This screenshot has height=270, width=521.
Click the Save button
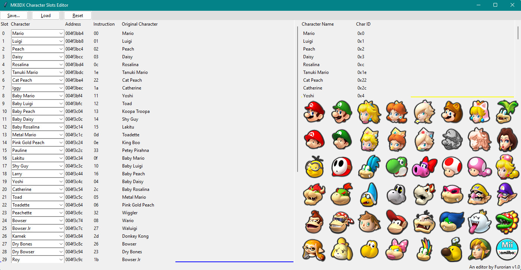click(14, 15)
